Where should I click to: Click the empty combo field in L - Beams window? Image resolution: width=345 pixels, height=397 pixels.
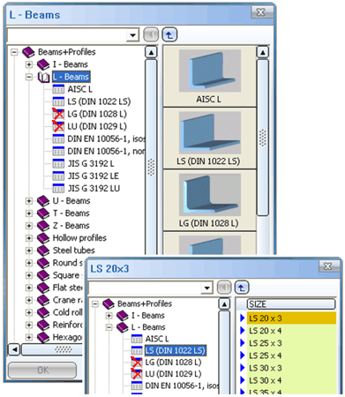pos(68,35)
